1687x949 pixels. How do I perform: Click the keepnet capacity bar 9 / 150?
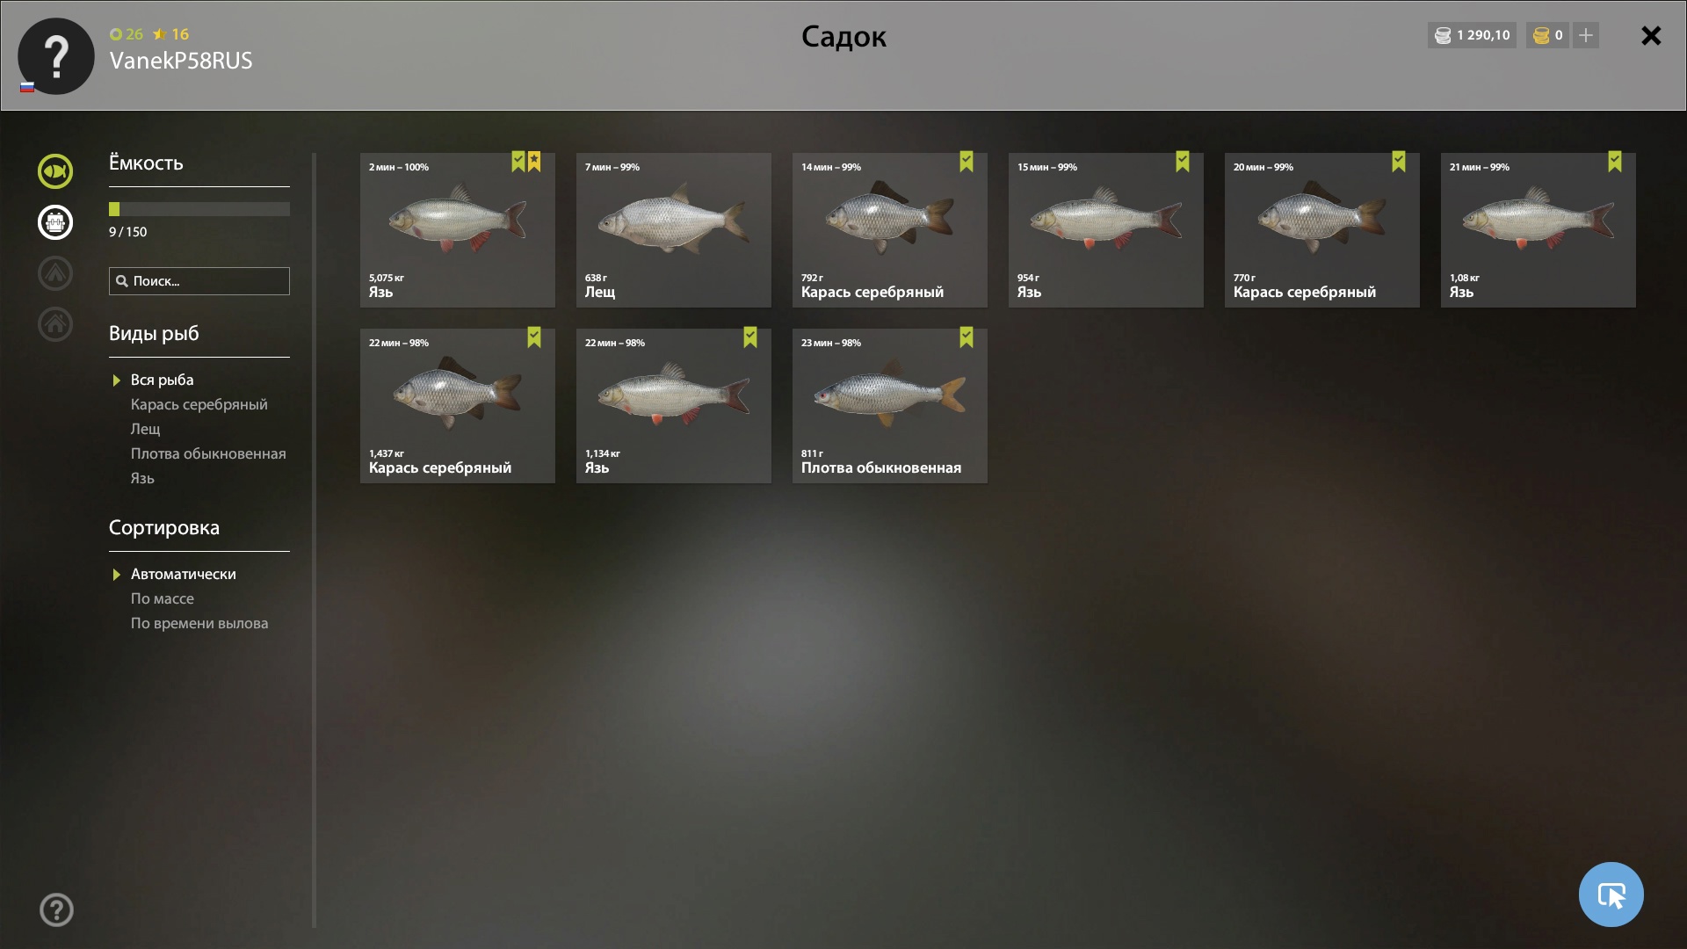199,209
